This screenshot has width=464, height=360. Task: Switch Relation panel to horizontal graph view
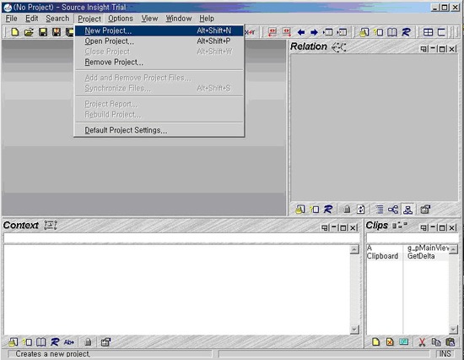(x=393, y=210)
